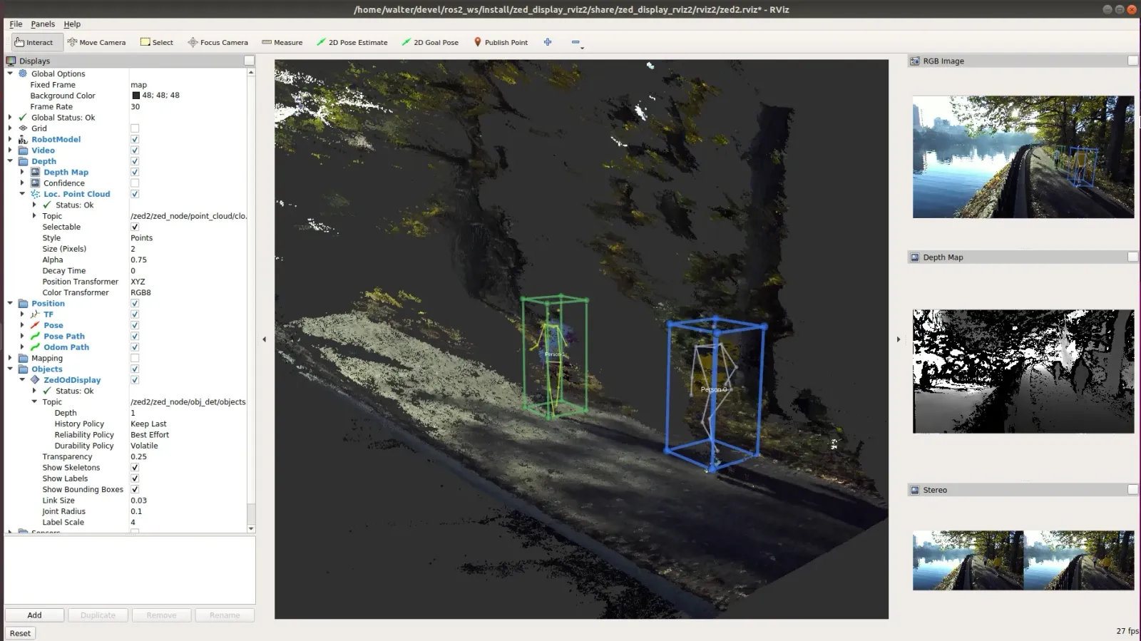Close the RGB Image panel
1141x641 pixels.
1132,61
